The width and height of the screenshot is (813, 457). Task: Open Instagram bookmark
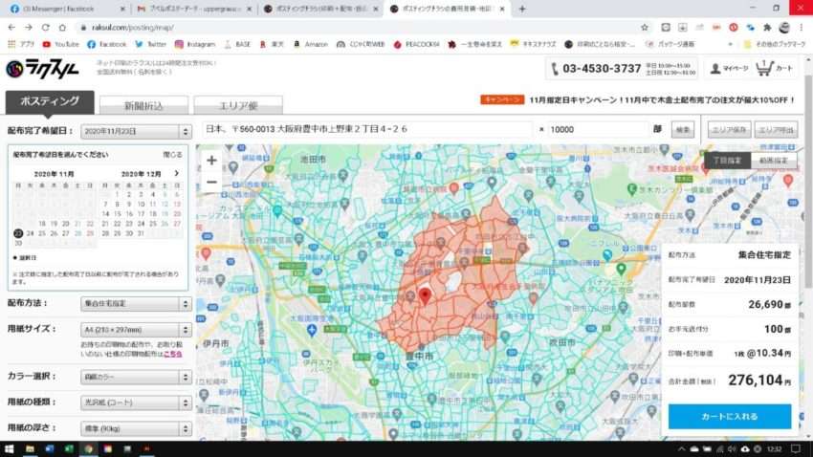pos(195,45)
